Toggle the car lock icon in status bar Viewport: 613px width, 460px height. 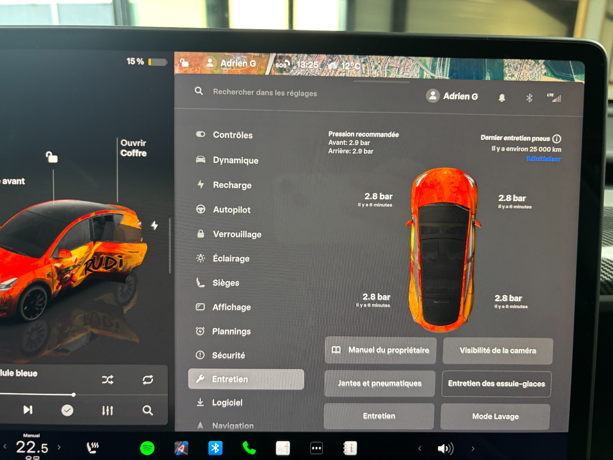coord(184,63)
